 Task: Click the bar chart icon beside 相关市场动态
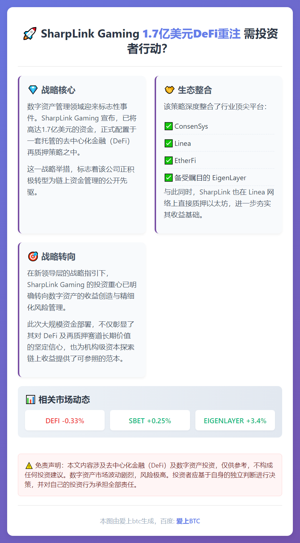[x=30, y=399]
